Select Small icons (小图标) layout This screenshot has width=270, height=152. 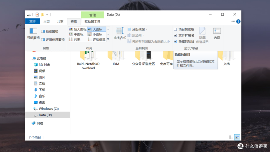click(x=95, y=34)
